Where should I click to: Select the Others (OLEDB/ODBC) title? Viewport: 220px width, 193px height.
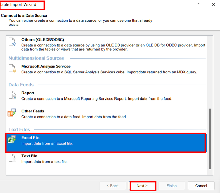43,40
